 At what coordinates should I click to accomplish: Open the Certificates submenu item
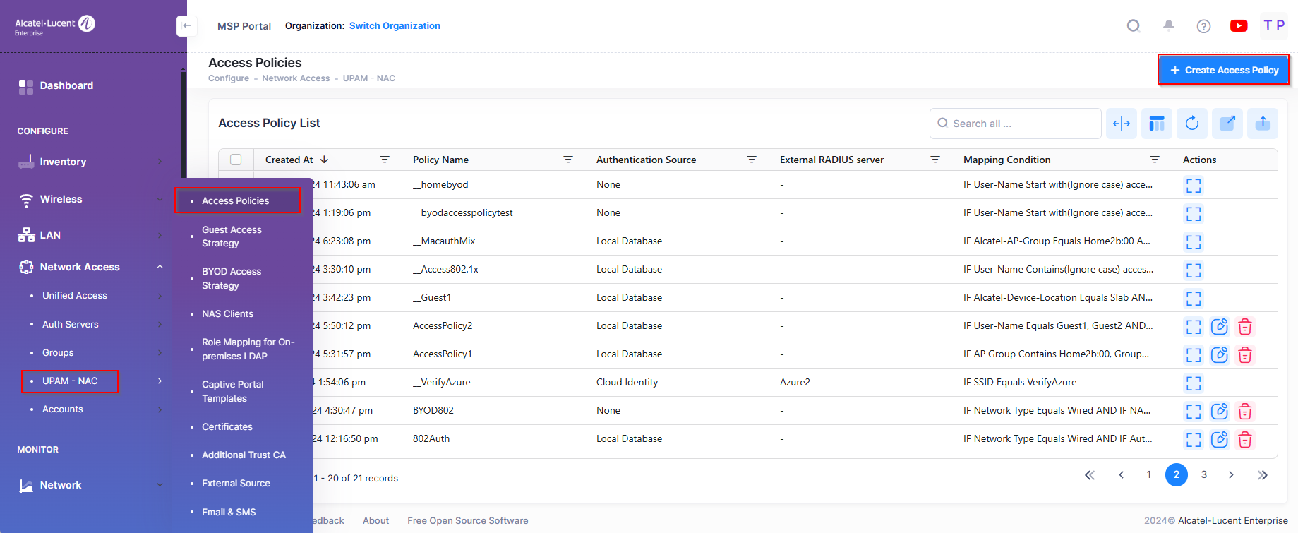tap(227, 427)
